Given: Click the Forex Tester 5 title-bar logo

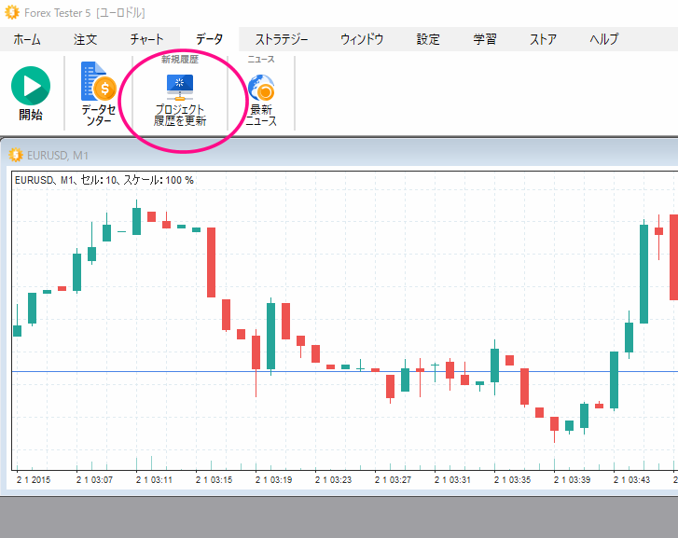Looking at the screenshot, I should [12, 12].
